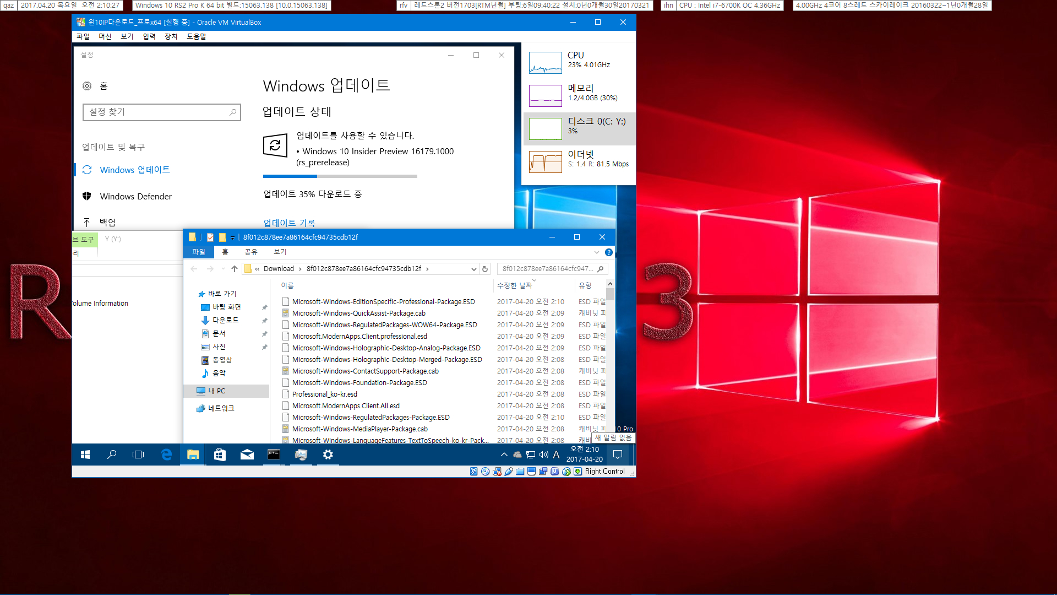Screen dimensions: 1057x595
Task: Open network status tray icon
Action: pos(531,455)
